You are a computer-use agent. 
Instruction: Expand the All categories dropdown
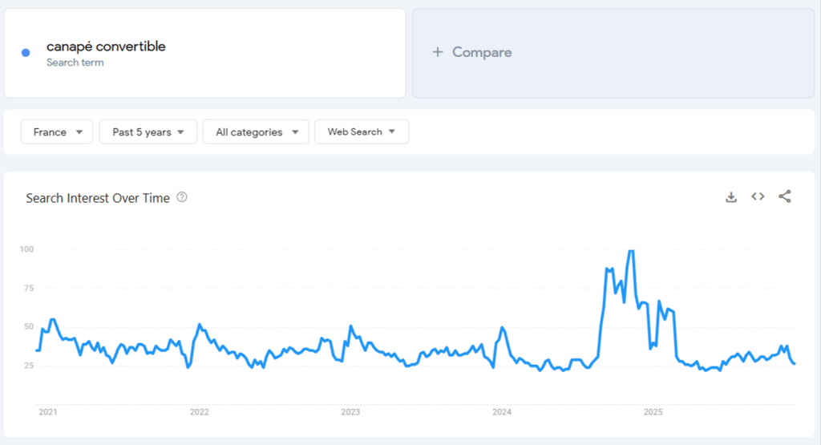[x=256, y=132]
